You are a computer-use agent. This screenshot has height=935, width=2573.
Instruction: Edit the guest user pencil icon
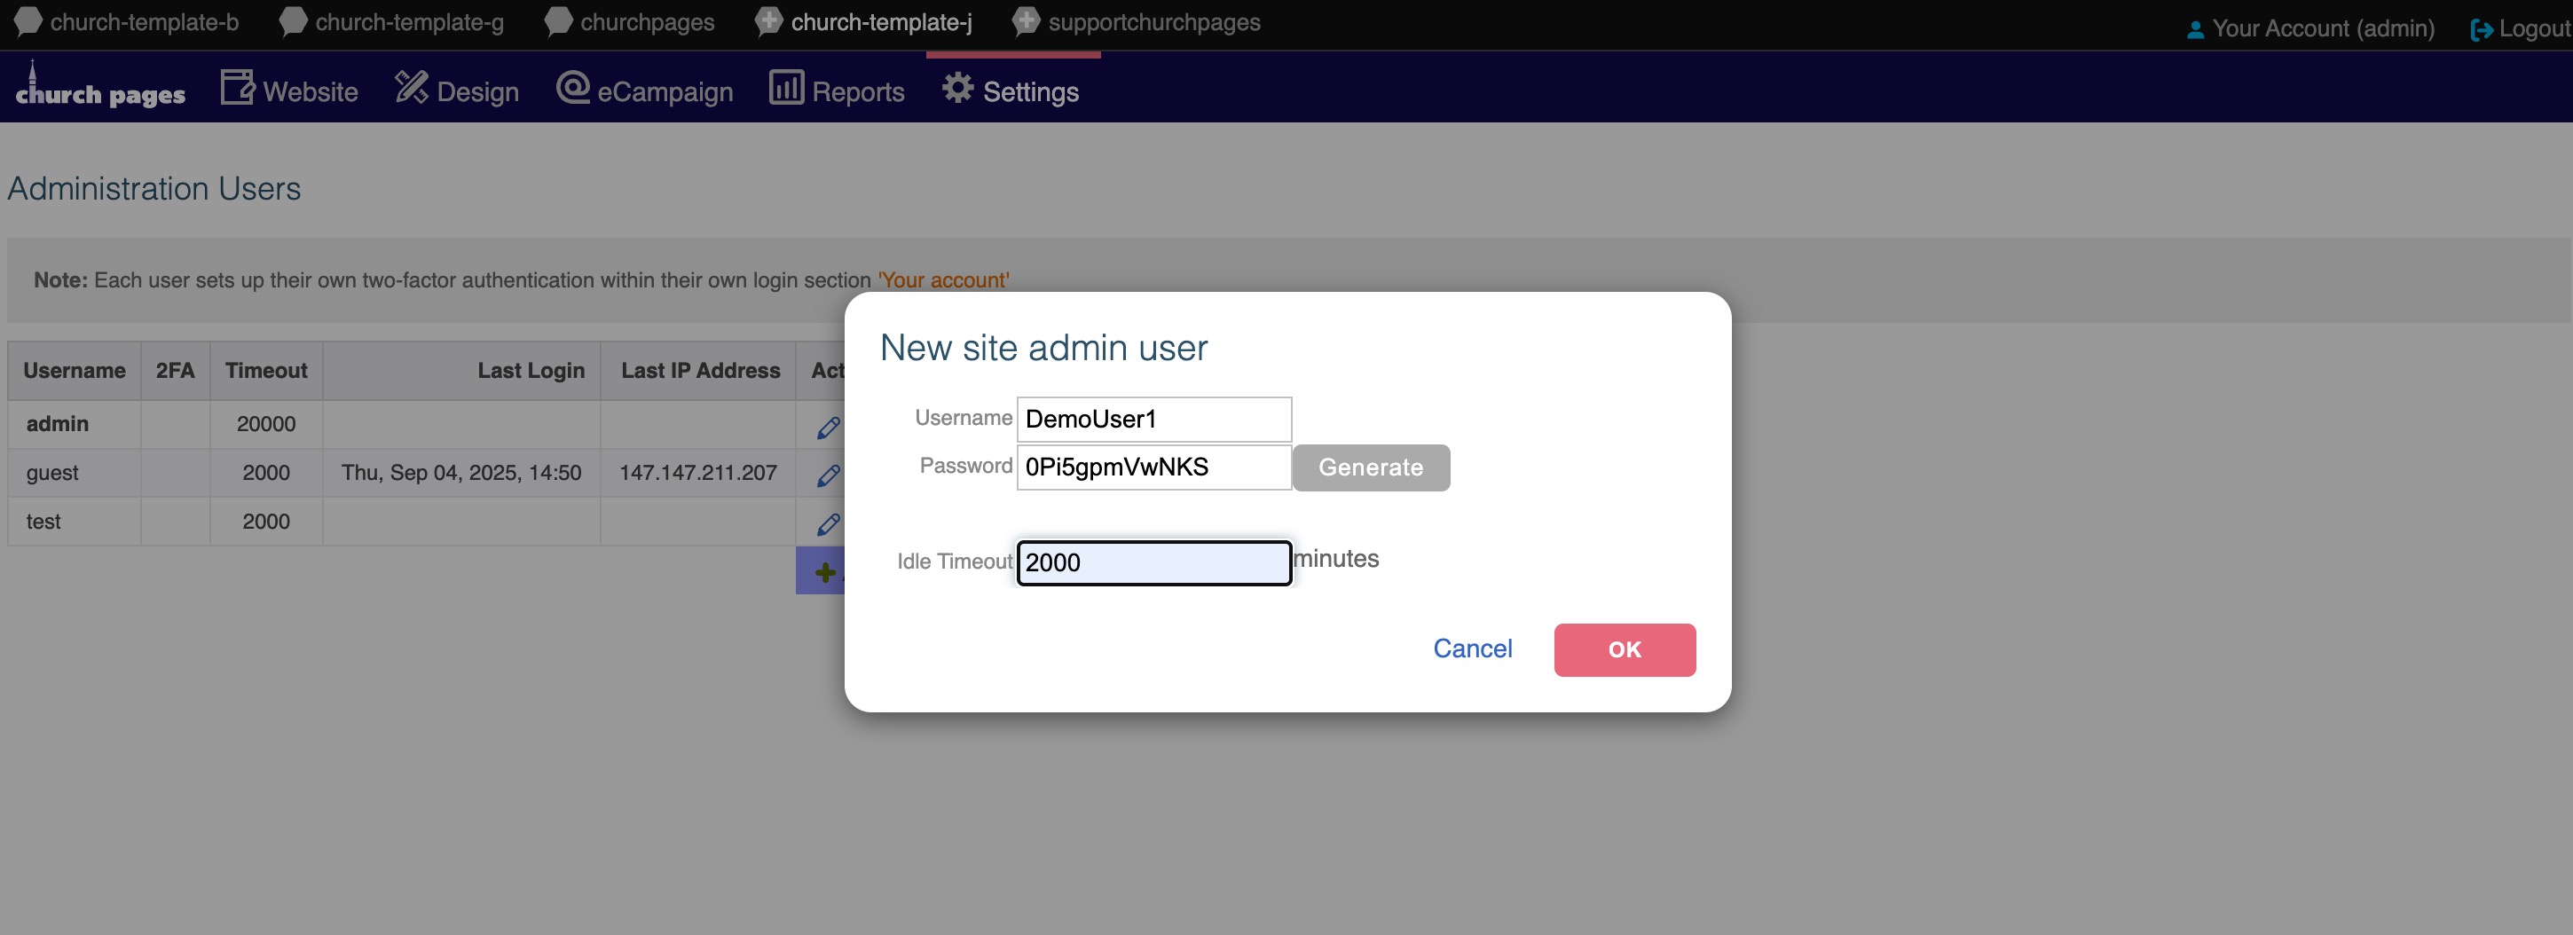[x=827, y=475]
